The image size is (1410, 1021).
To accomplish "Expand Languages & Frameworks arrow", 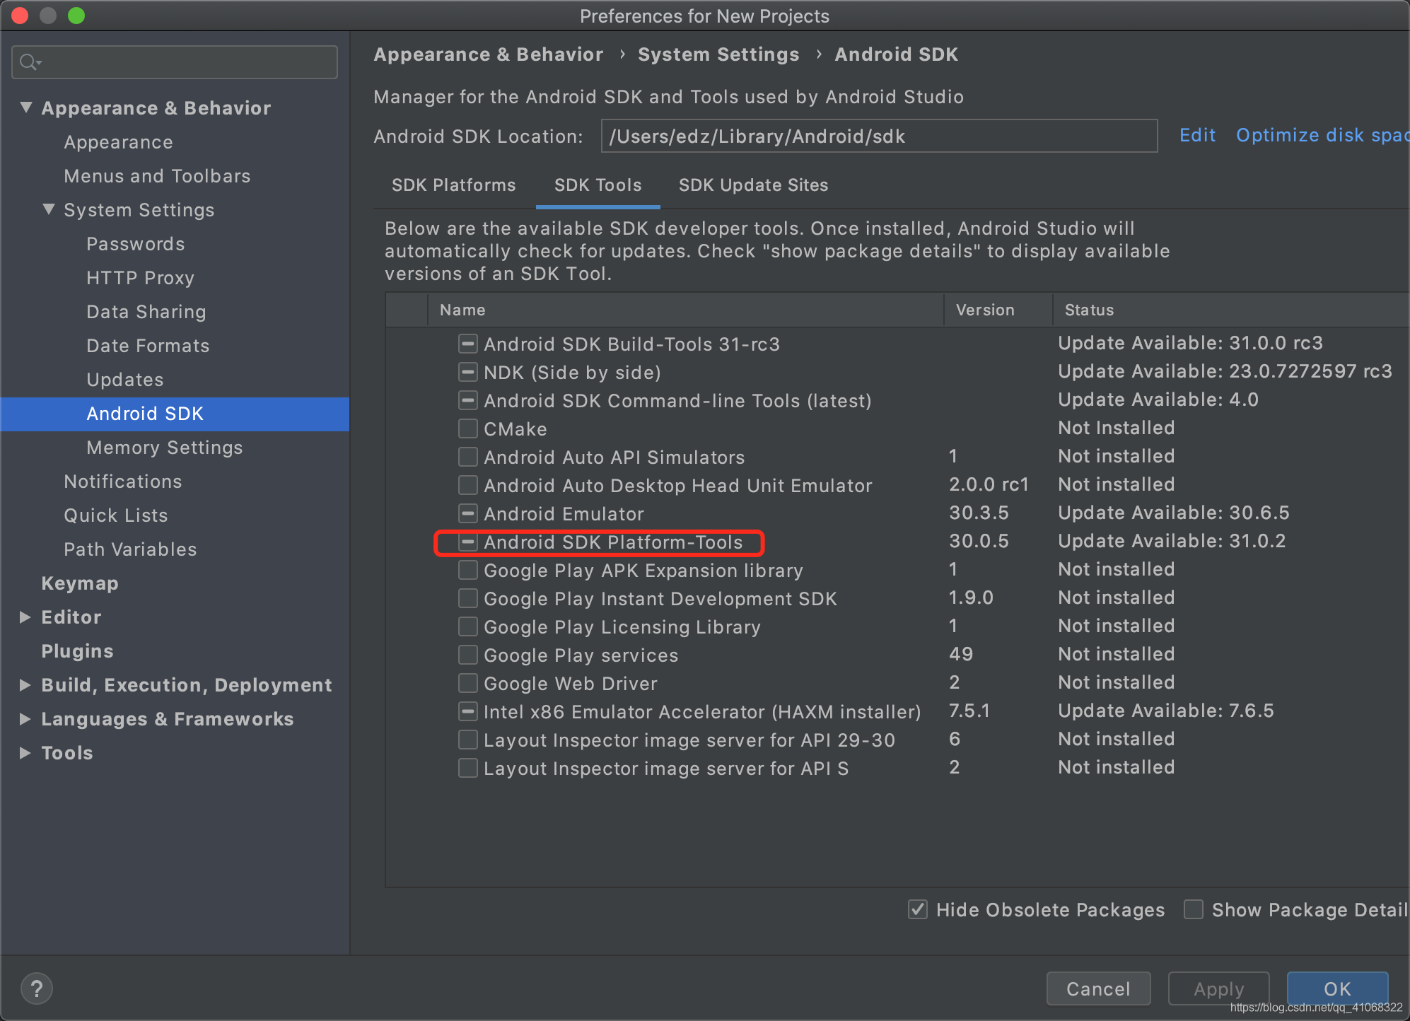I will (x=25, y=719).
